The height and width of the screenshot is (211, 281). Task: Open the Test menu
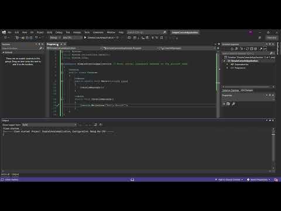(x=68, y=32)
